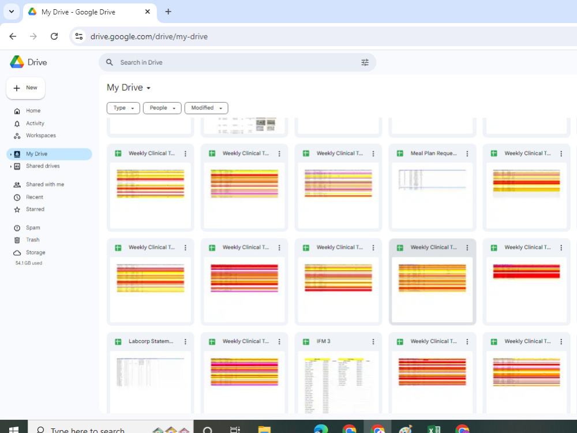Expand the Shared drives tree arrow

tap(10, 166)
